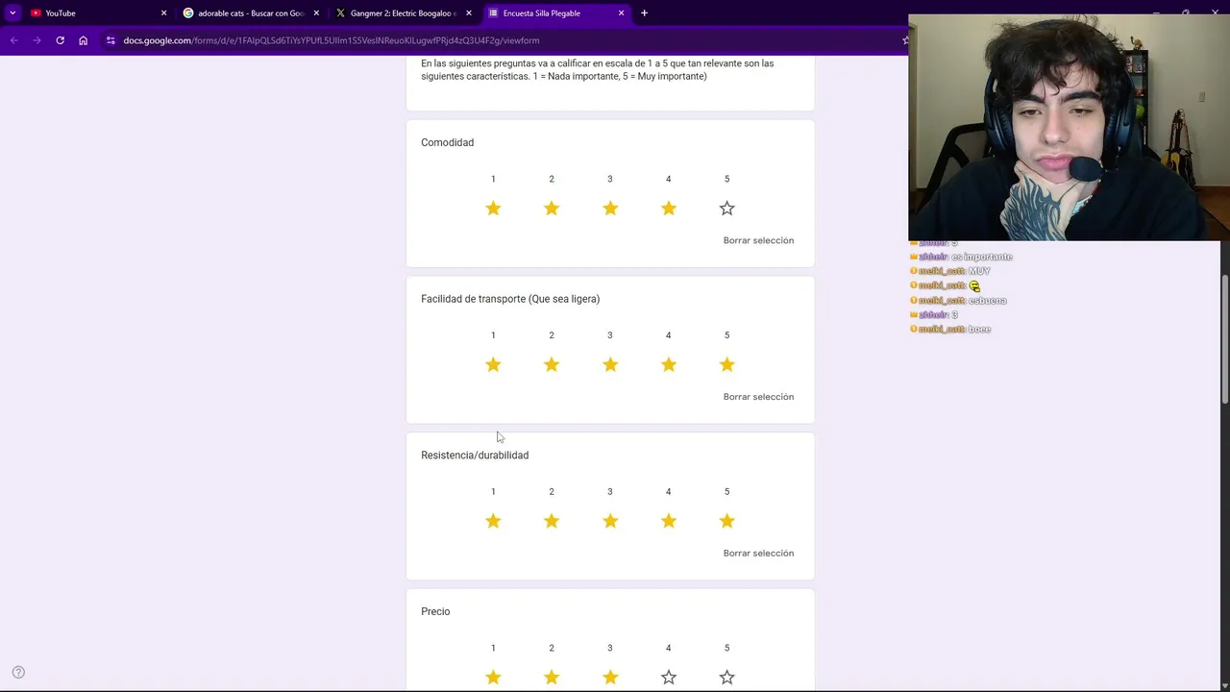The image size is (1230, 692).
Task: Select star 2 for Facilidad de transporte
Action: (552, 365)
